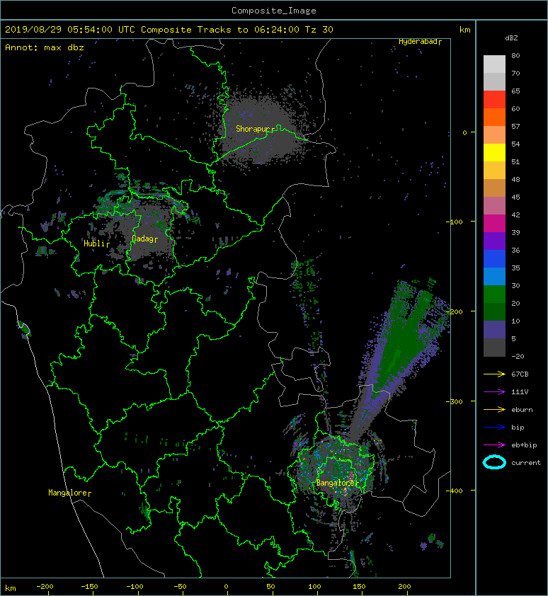The image size is (548, 596).
Task: Click the light gray 70-80 dBZ swatch
Action: 494,64
